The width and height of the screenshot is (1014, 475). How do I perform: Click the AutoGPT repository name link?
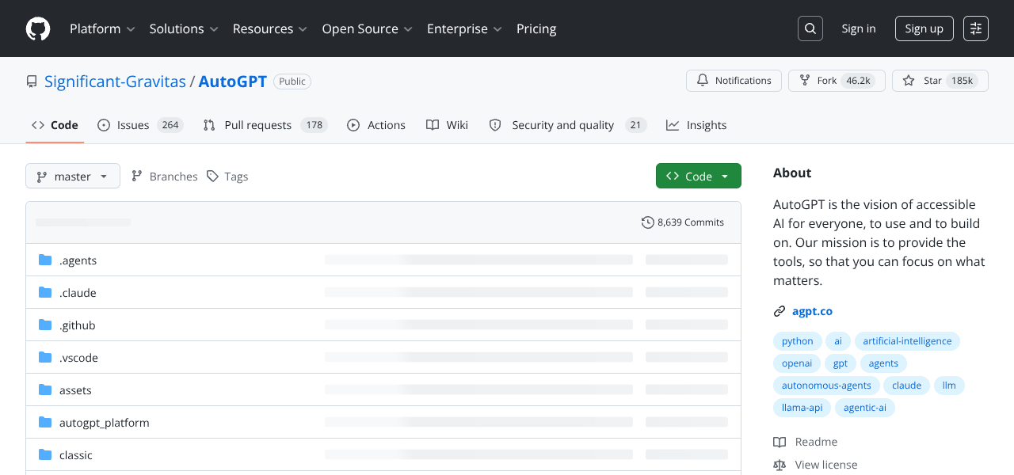coord(233,82)
